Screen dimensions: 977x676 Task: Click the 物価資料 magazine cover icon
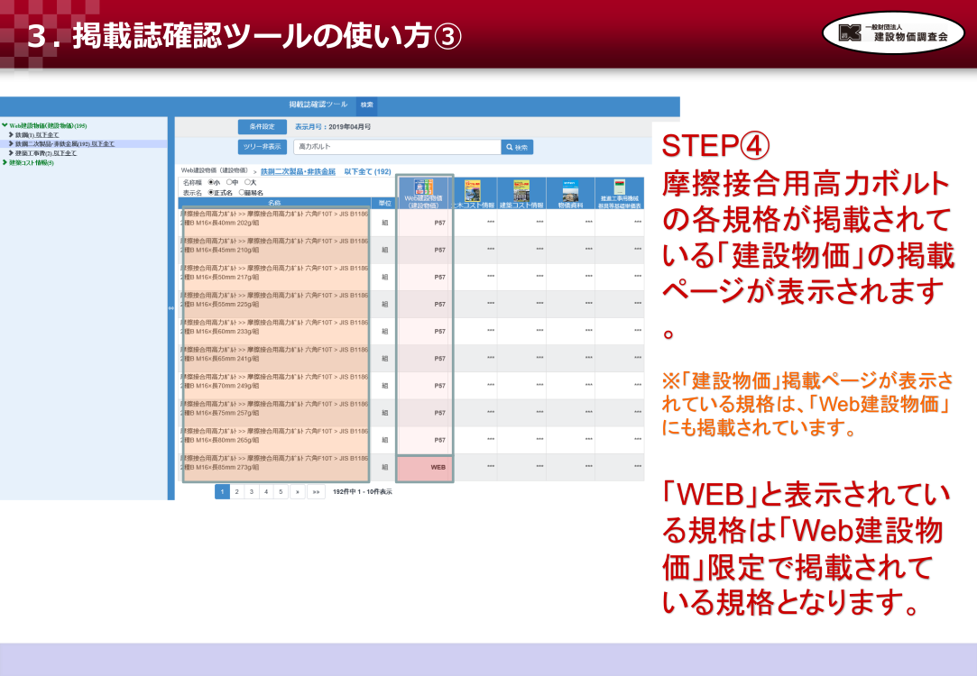(570, 190)
